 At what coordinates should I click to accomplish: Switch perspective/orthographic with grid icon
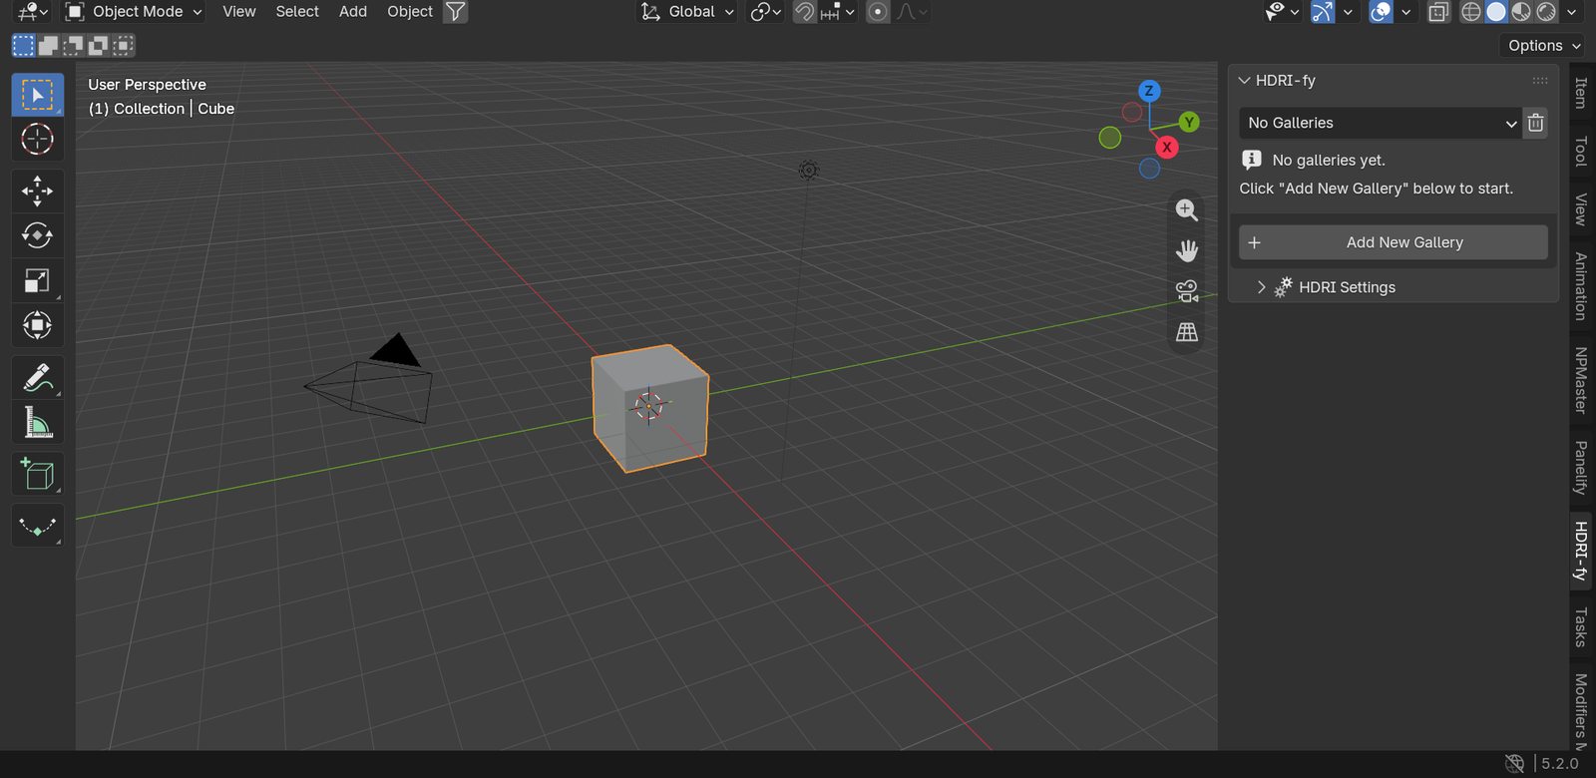1187,332
